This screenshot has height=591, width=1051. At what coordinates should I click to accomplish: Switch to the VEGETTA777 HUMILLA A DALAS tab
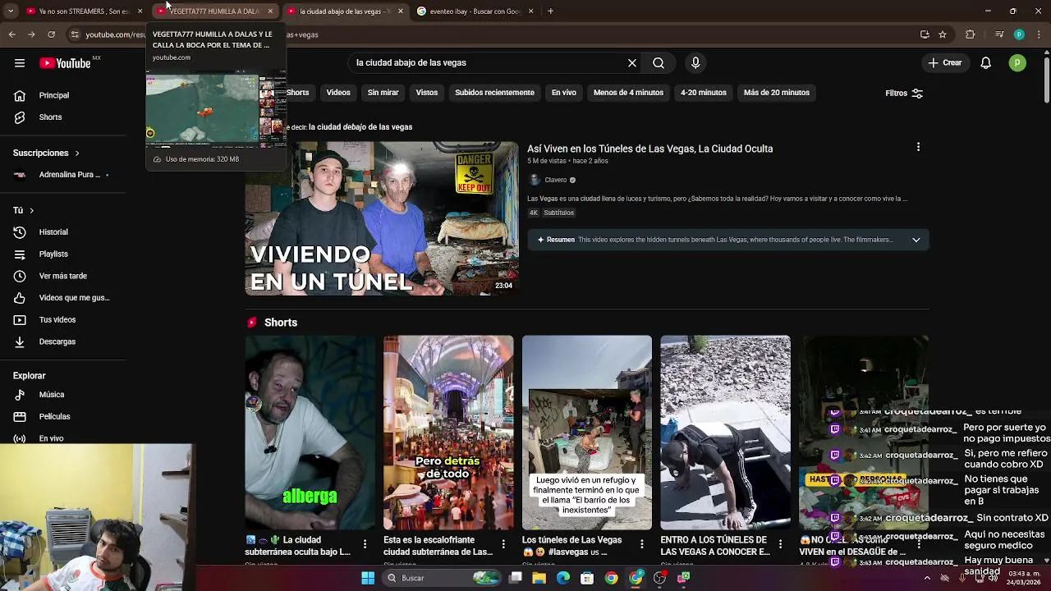point(213,11)
